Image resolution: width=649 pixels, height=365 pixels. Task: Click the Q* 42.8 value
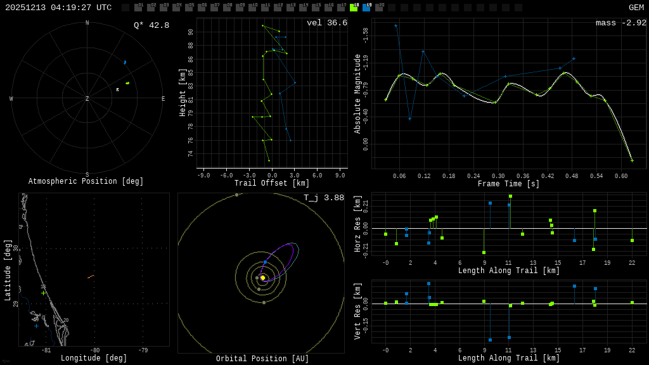(151, 25)
